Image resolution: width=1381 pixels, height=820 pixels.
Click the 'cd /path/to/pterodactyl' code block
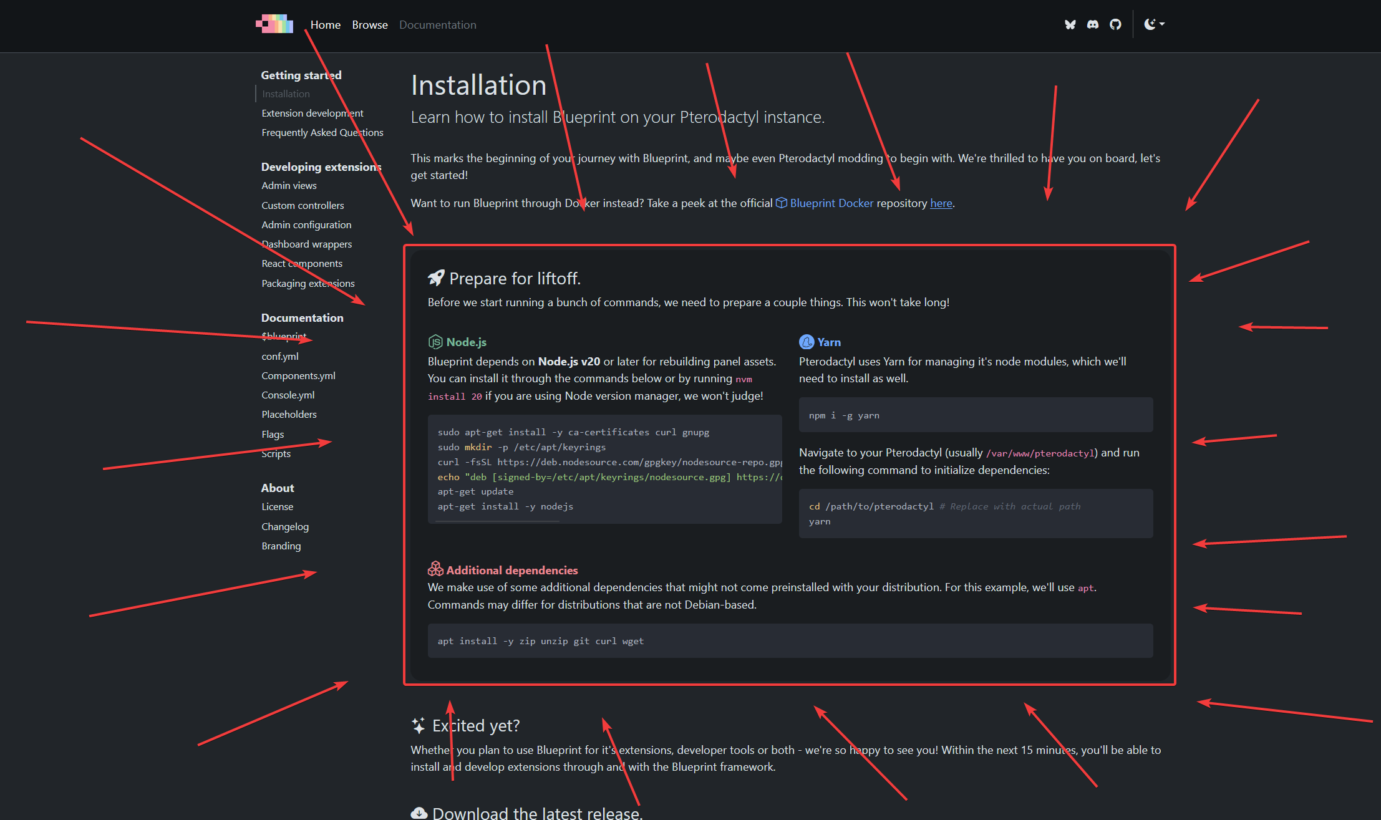coord(976,513)
